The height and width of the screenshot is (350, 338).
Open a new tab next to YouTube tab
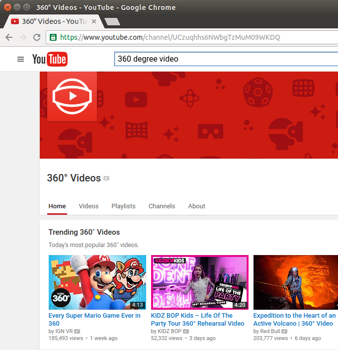112,22
